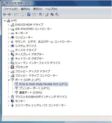The width and height of the screenshot is (112, 123).
Task: Click the monitor icon beside モニター
Action: pos(12,101)
